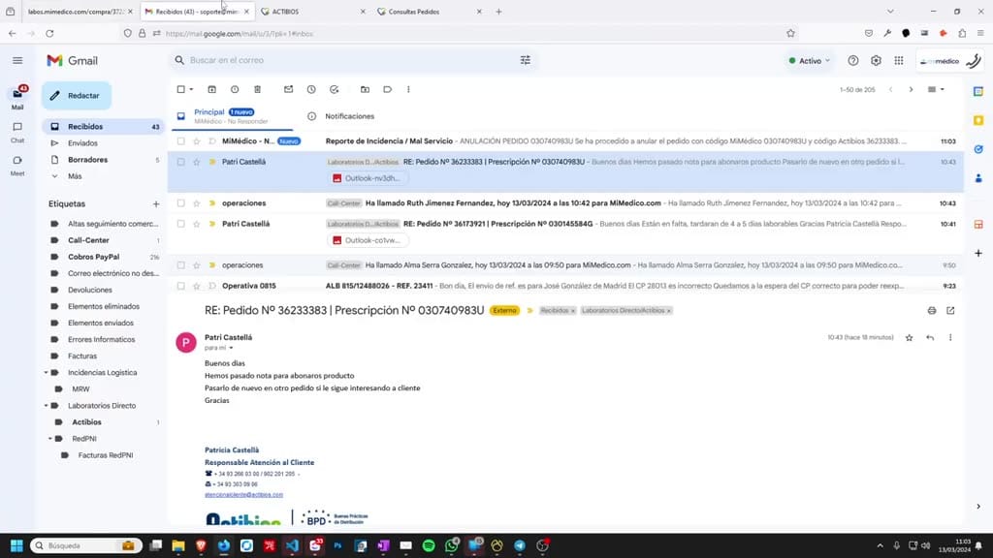Click the delete trash toolbar icon
The image size is (993, 558).
257,90
